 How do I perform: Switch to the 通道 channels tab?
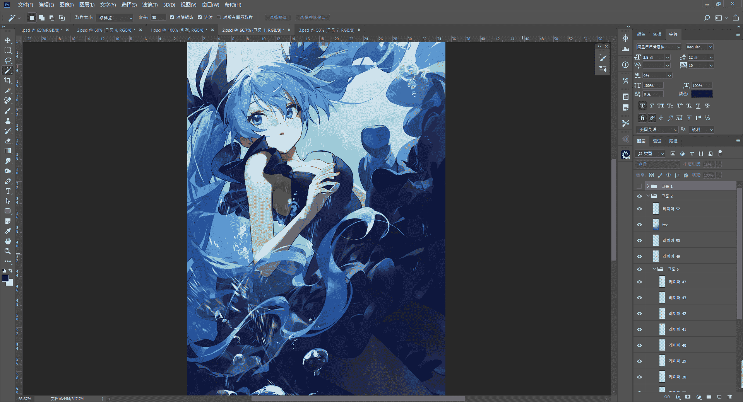click(x=657, y=141)
